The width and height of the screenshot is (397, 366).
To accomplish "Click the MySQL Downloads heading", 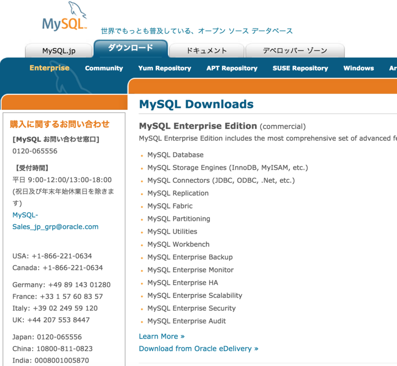I will (x=196, y=104).
